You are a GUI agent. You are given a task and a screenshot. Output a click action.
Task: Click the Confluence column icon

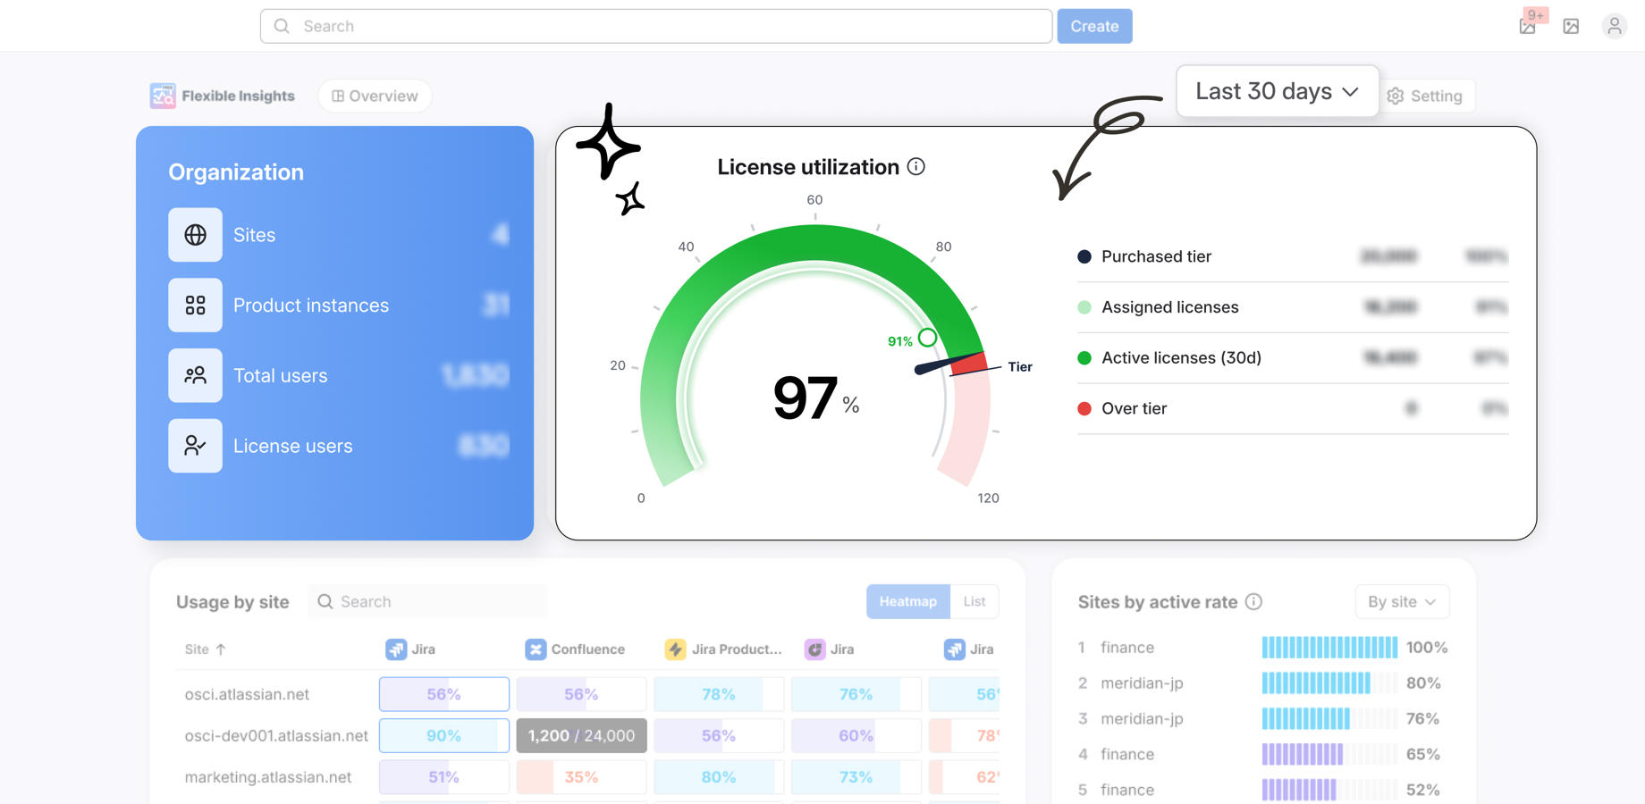click(x=536, y=649)
